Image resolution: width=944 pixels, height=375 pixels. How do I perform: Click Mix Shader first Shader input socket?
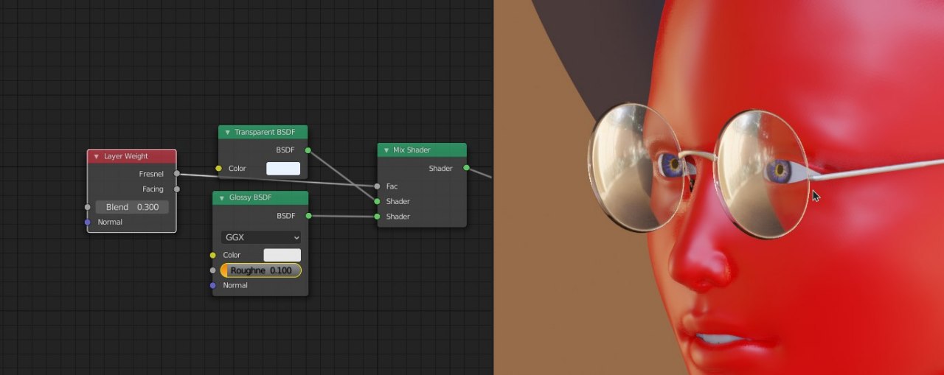377,201
